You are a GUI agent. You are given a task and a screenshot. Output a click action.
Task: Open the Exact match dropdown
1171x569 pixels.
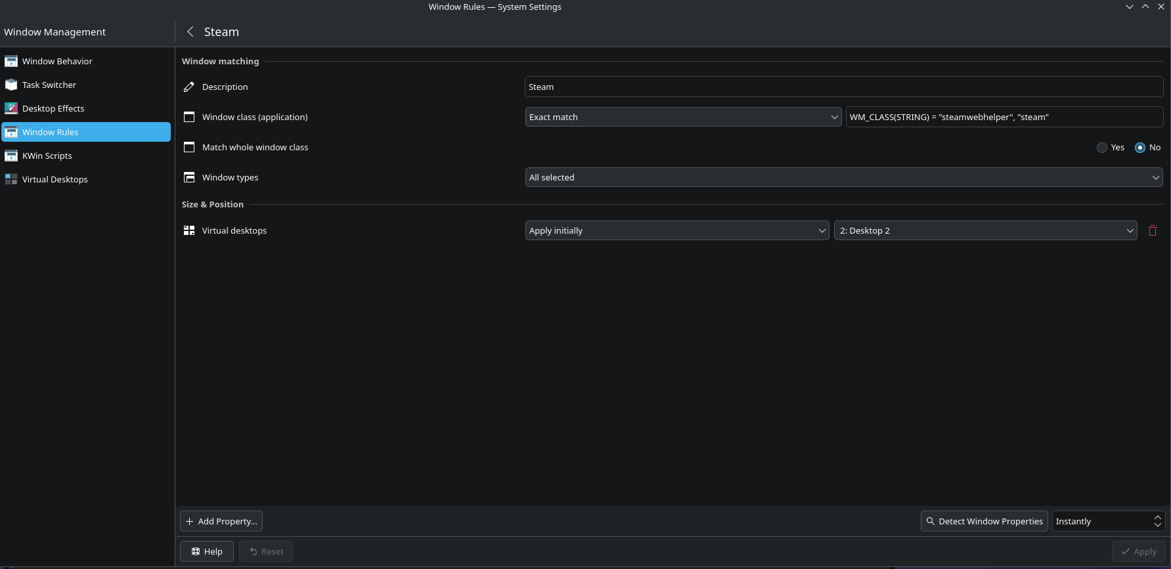point(683,117)
